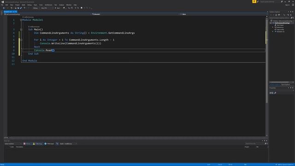Collapse the Module Module1 code region
295x166 pixels.
21,20
